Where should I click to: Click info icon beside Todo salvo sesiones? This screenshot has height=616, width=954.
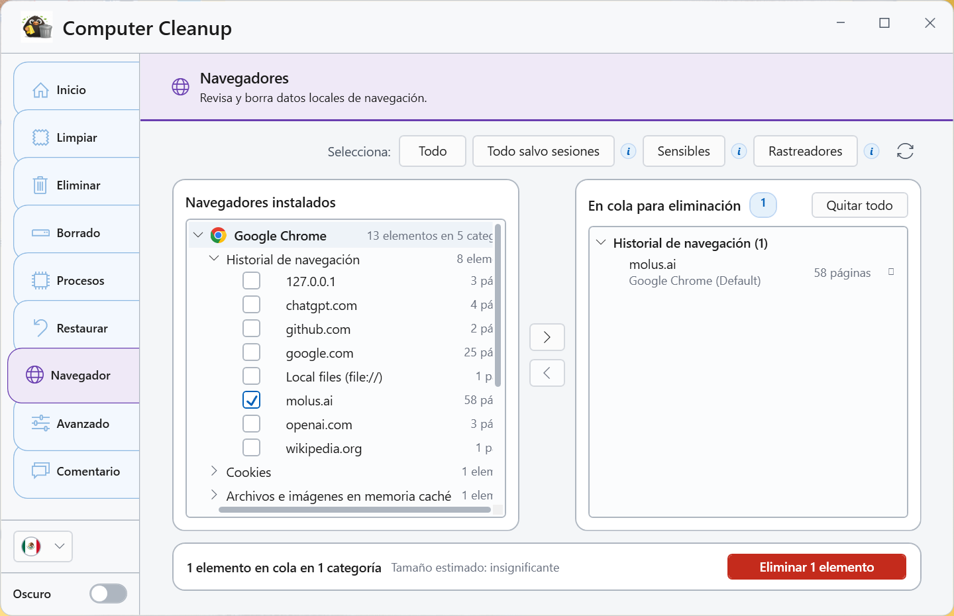628,152
